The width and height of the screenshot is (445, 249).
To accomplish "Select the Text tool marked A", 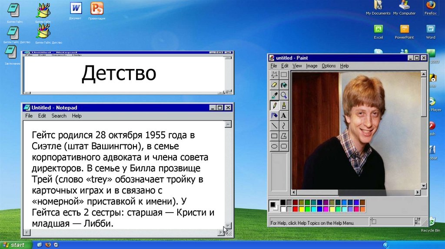I will (284, 115).
